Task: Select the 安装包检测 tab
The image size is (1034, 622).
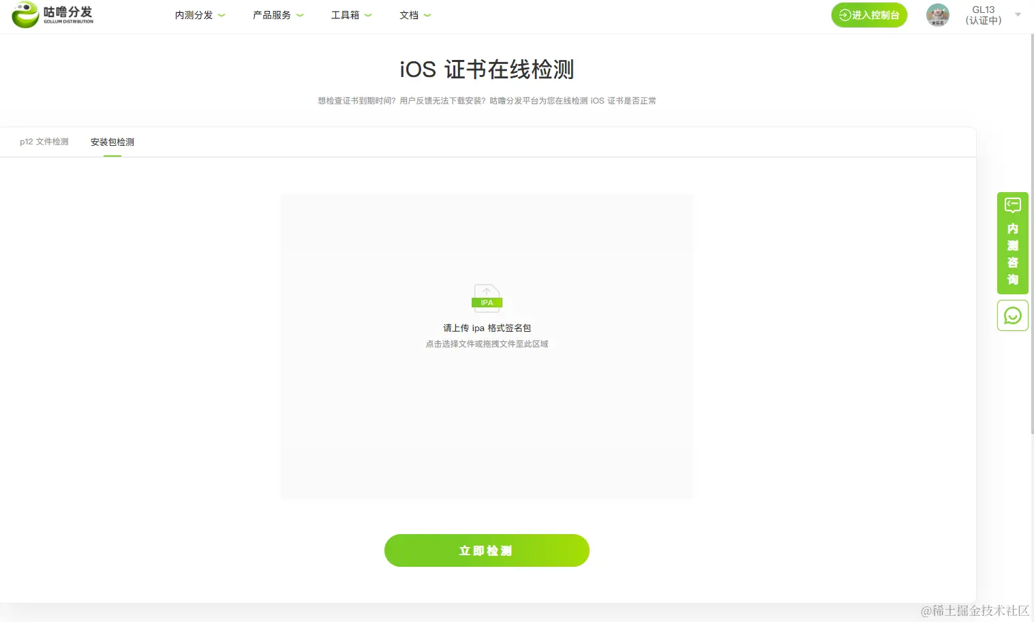Action: coord(112,142)
